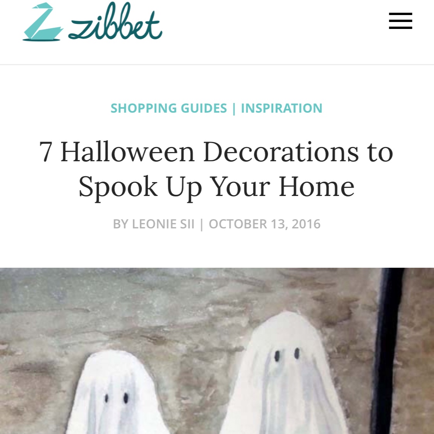Viewport: 434px width, 434px height.
Task: Click the October 13, 2016 post date
Action: coord(264,224)
